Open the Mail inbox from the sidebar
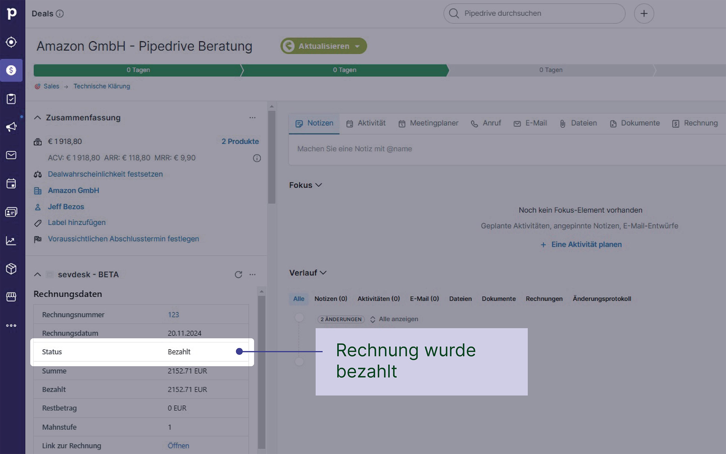Viewport: 726px width, 454px height. click(11, 155)
